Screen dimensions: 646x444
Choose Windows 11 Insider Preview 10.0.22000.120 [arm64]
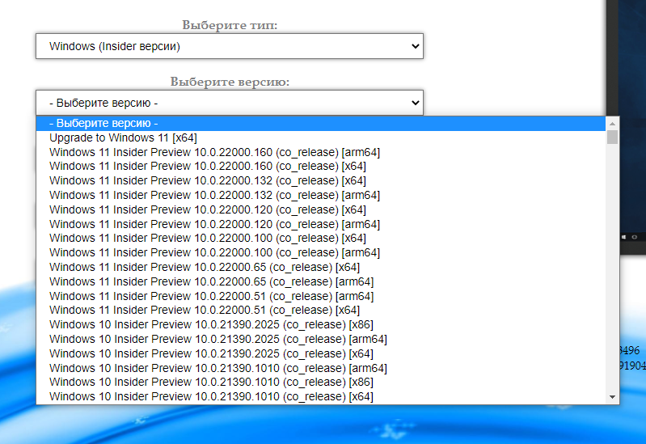click(x=320, y=224)
